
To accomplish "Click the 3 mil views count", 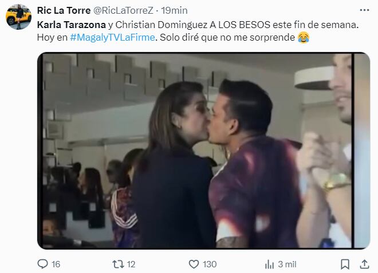I will click(x=287, y=264).
